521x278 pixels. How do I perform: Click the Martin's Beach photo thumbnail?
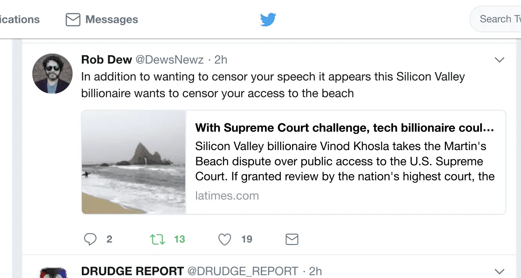click(134, 162)
